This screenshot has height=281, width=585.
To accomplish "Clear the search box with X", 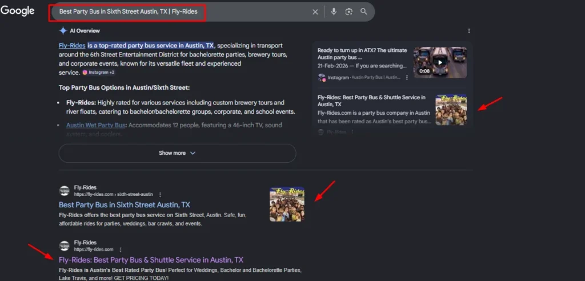I will (x=315, y=12).
